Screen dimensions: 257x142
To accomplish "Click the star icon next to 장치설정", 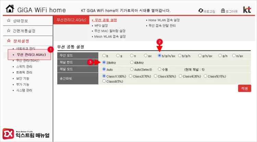I will tap(9, 41).
